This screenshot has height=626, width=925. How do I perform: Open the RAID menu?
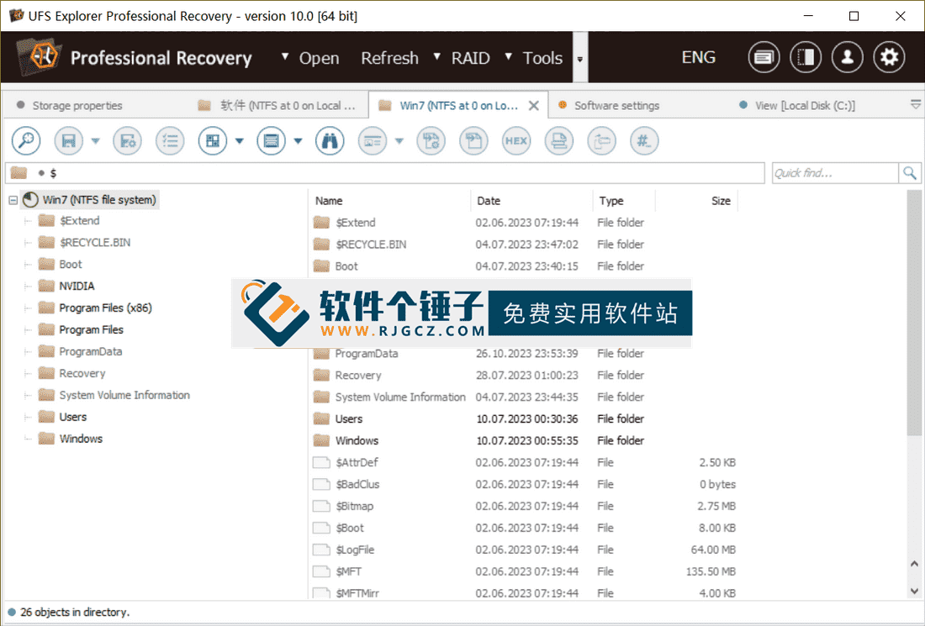click(470, 57)
